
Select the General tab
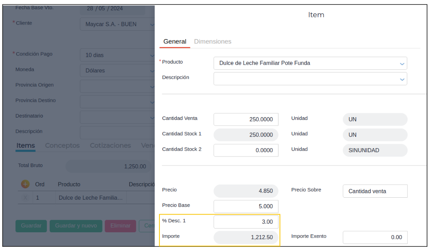pyautogui.click(x=175, y=41)
